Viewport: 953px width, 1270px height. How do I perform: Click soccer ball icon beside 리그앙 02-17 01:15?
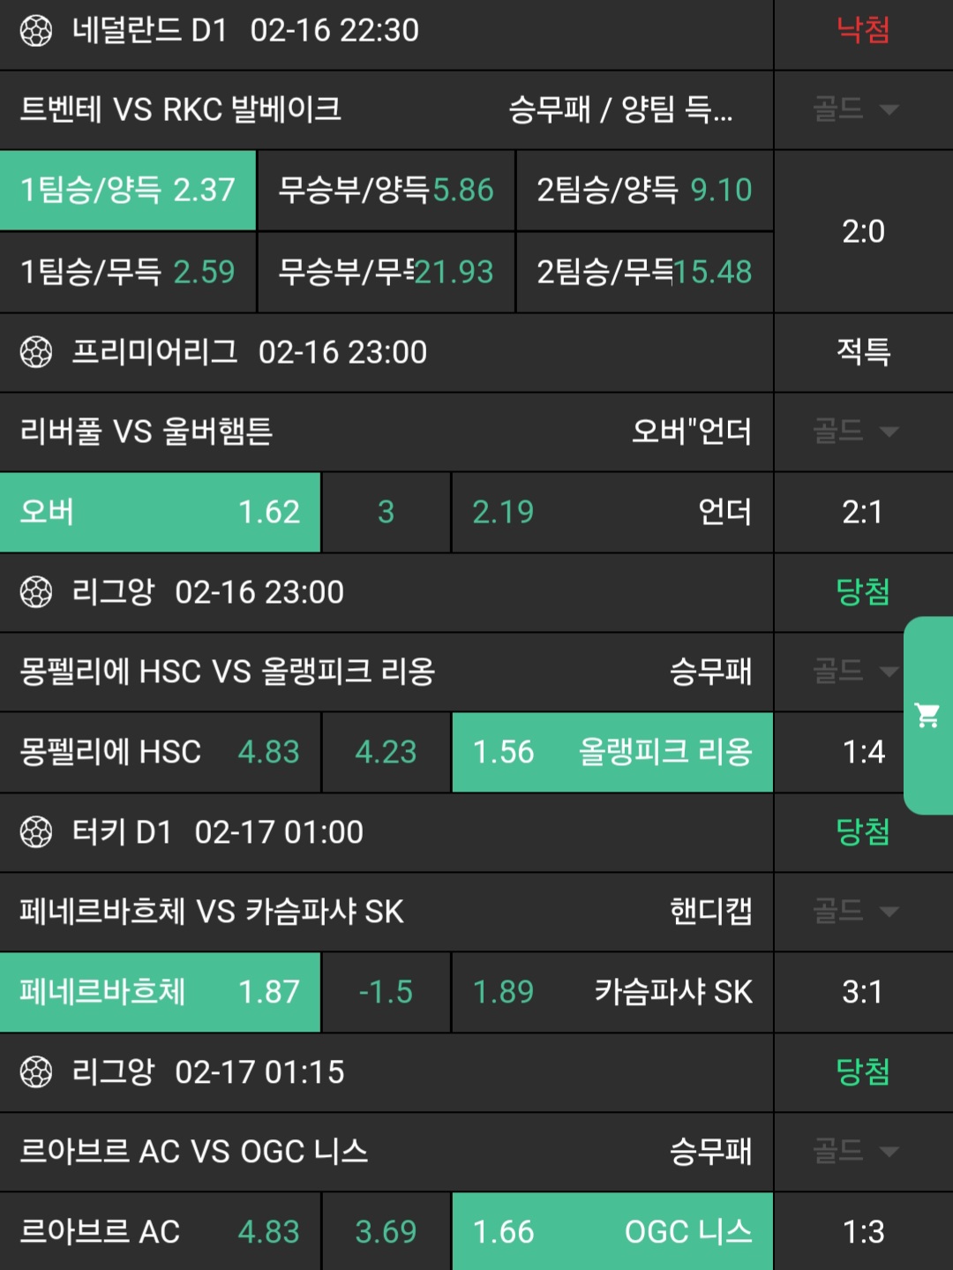(x=36, y=1072)
